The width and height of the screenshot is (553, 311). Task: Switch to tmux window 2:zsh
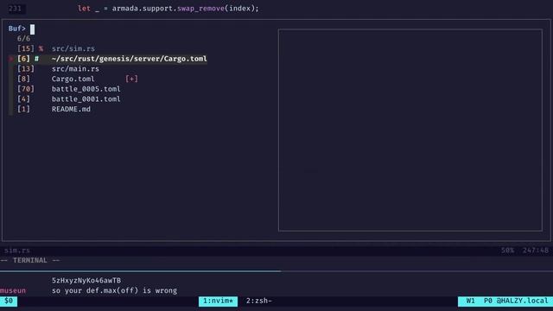pyautogui.click(x=259, y=301)
